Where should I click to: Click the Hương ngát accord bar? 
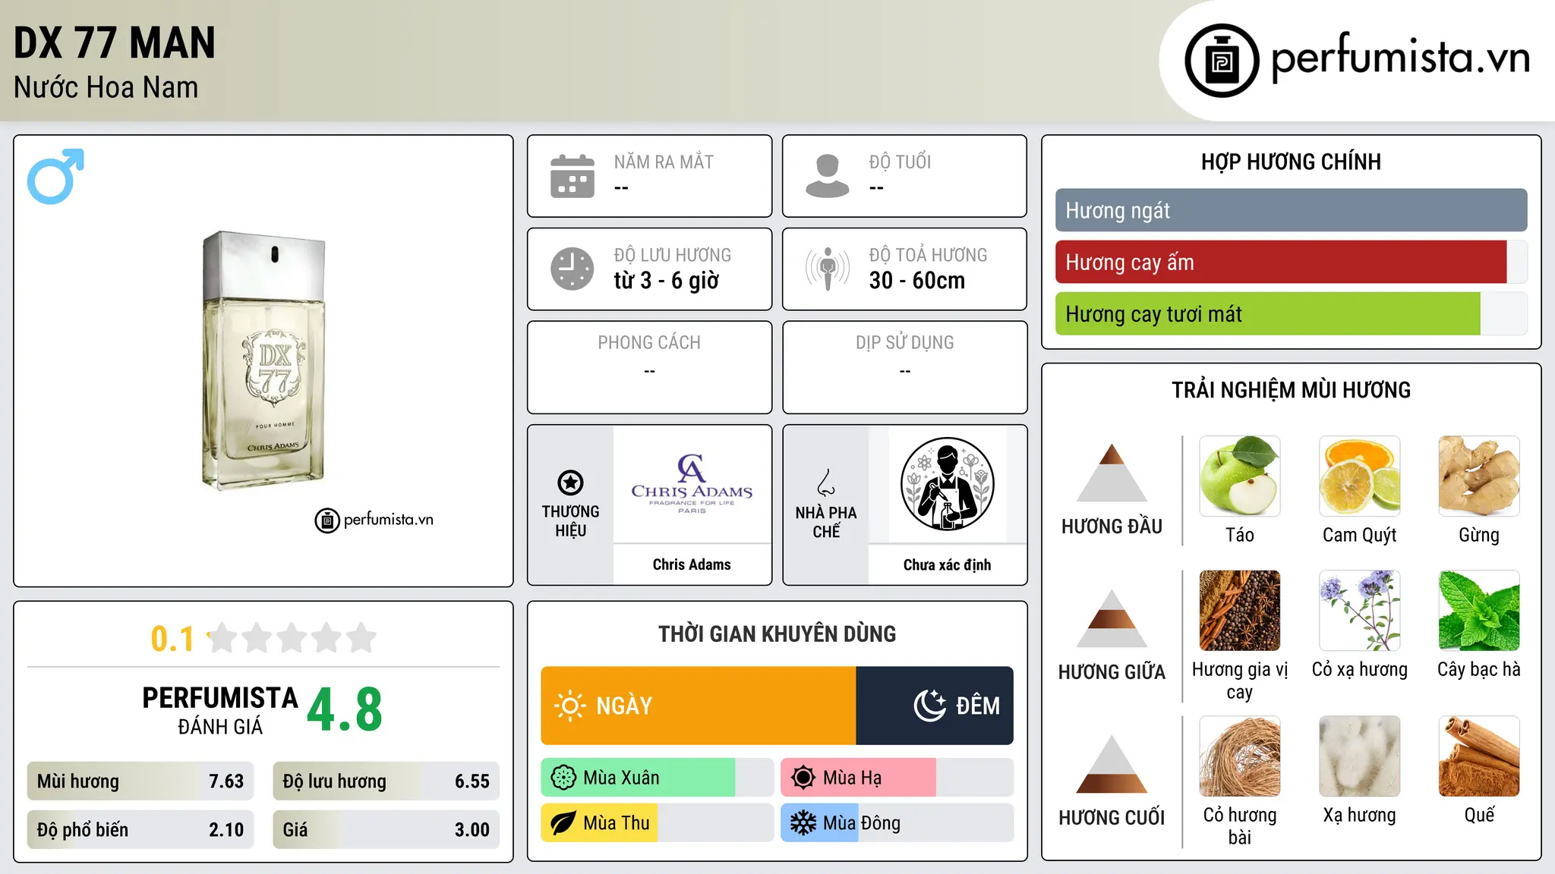1291,210
